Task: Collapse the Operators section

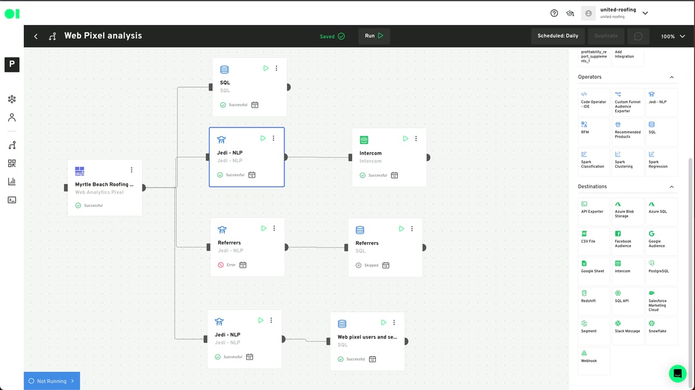Action: 671,77
